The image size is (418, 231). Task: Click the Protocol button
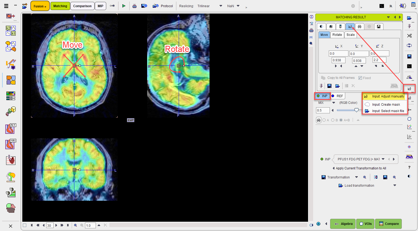[x=163, y=6]
